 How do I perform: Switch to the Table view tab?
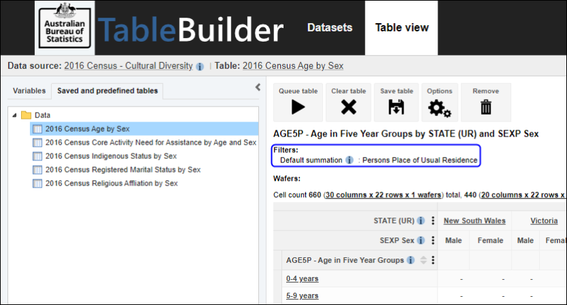point(402,27)
